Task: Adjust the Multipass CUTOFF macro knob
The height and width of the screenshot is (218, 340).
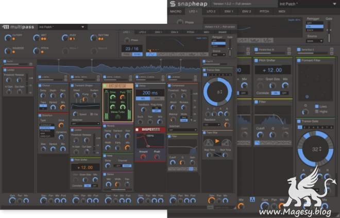Action: [x=8, y=38]
